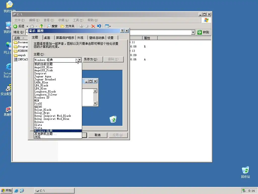Click the Documents folder icon in C:\ list
This screenshot has height=194, width=258.
click(16, 42)
